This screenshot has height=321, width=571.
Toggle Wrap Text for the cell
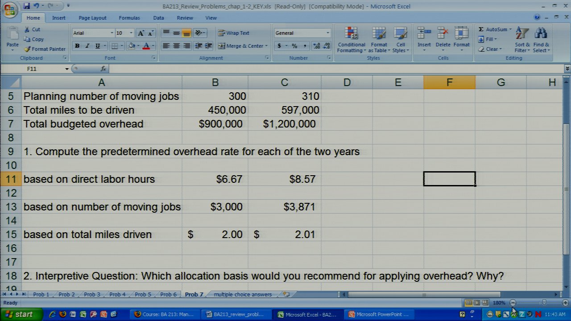point(233,33)
